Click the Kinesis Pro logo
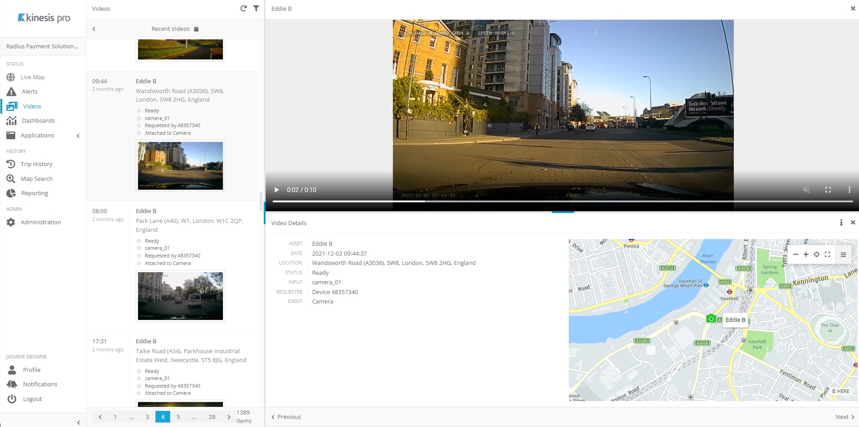Viewport: 859px width, 427px height. (43, 18)
